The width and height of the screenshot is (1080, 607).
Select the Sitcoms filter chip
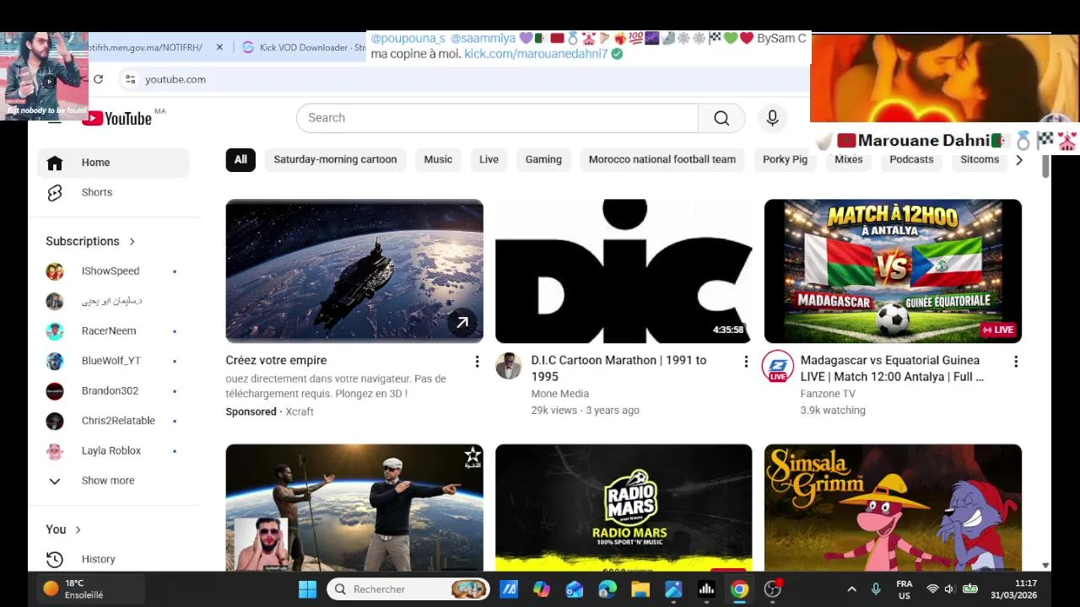[980, 160]
